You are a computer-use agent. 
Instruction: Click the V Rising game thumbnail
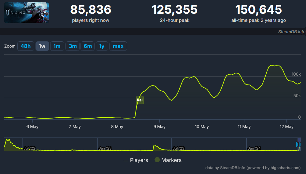pyautogui.click(x=26, y=13)
